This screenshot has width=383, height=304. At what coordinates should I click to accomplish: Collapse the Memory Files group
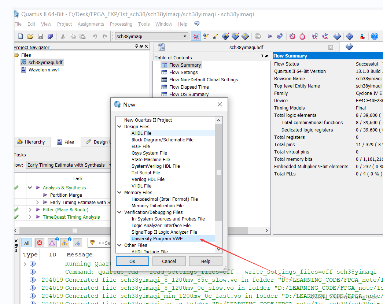pos(119,192)
